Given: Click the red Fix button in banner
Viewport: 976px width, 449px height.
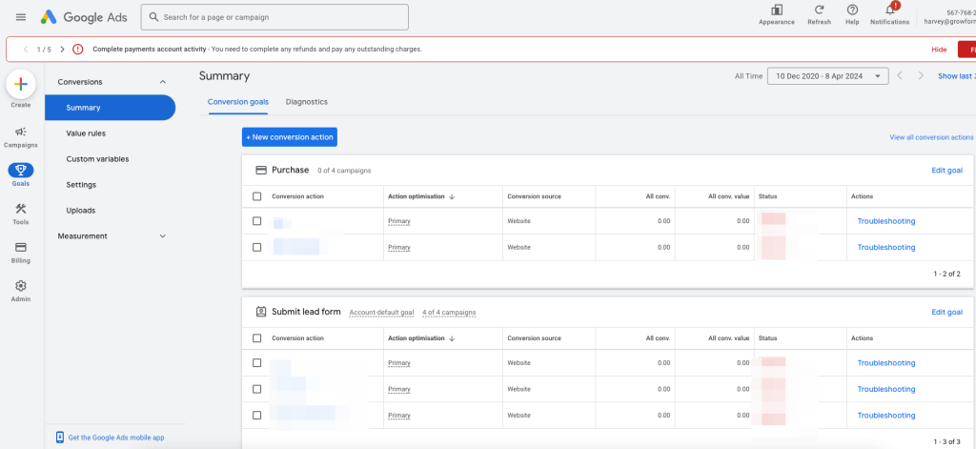Looking at the screenshot, I should pos(966,50).
